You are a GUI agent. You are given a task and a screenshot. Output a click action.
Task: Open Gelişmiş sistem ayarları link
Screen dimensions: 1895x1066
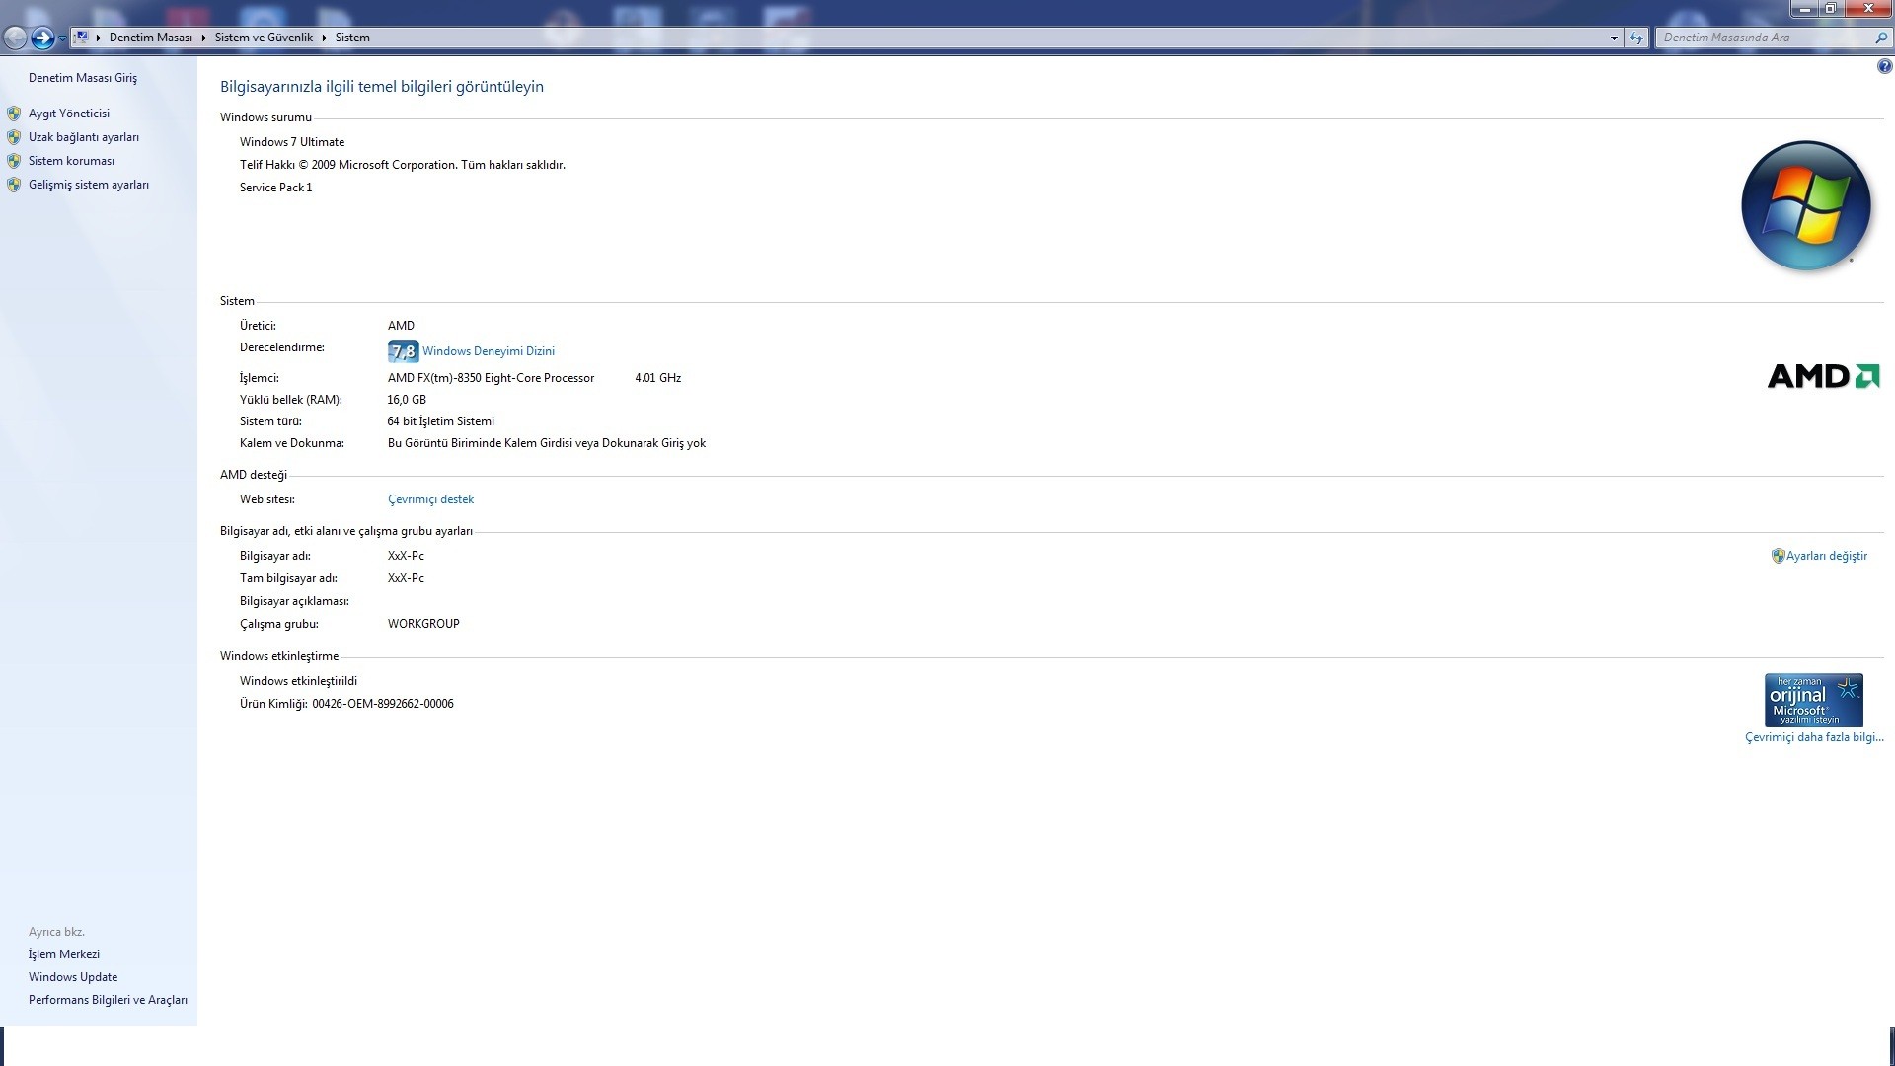click(x=89, y=185)
